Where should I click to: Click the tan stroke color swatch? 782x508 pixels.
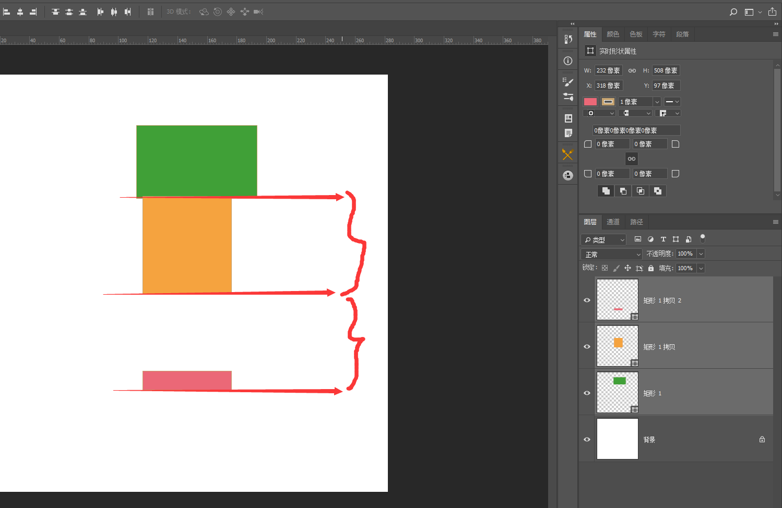[608, 102]
